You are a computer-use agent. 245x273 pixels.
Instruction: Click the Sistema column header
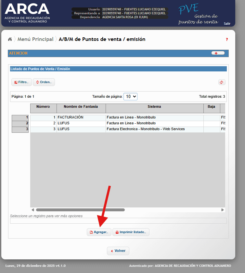pos(154,107)
